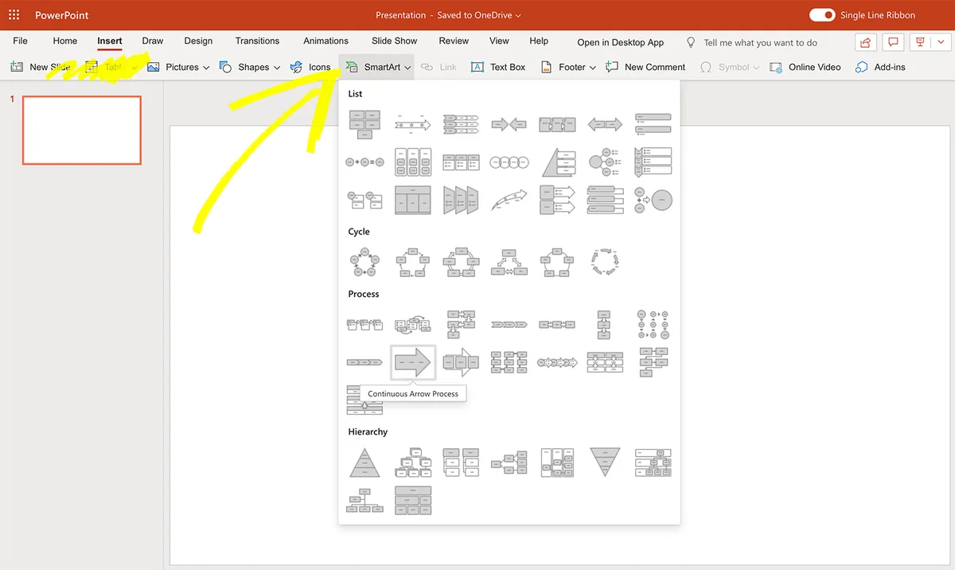Choose the three-by-three circles arrow process layout

click(653, 325)
